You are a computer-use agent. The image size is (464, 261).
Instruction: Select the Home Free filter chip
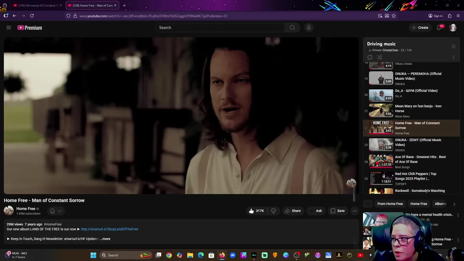coord(419,204)
